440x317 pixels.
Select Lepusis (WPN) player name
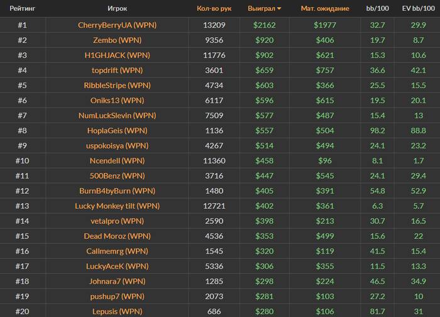pyautogui.click(x=116, y=311)
